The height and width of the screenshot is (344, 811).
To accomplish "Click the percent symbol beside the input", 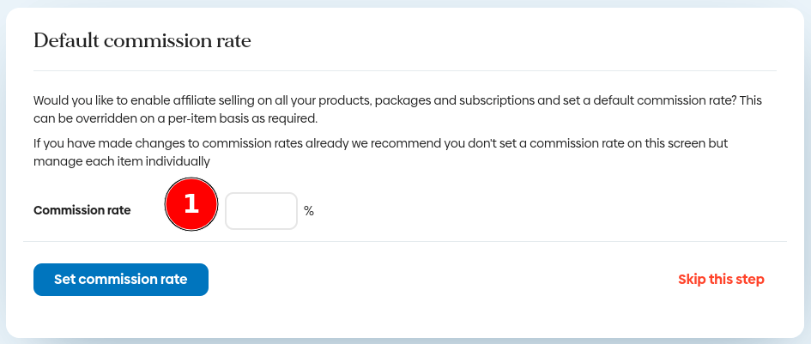I will (309, 211).
